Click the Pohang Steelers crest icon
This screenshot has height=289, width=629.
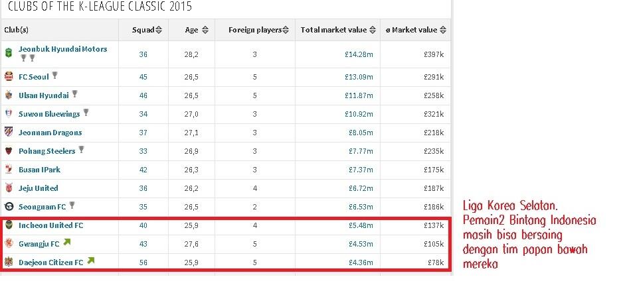pyautogui.click(x=9, y=151)
